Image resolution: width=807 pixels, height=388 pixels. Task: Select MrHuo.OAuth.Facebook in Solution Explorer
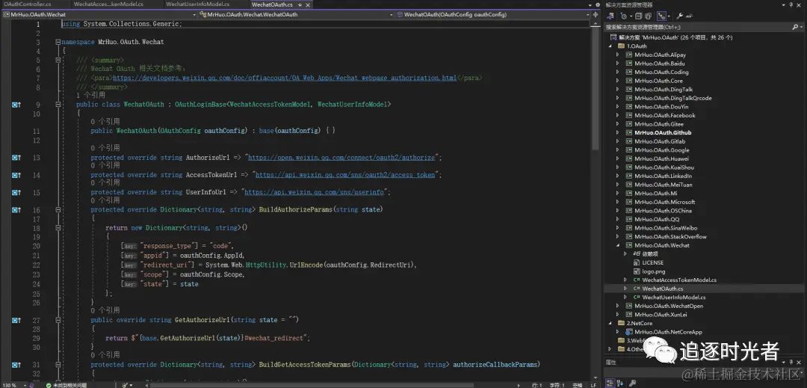coord(665,115)
